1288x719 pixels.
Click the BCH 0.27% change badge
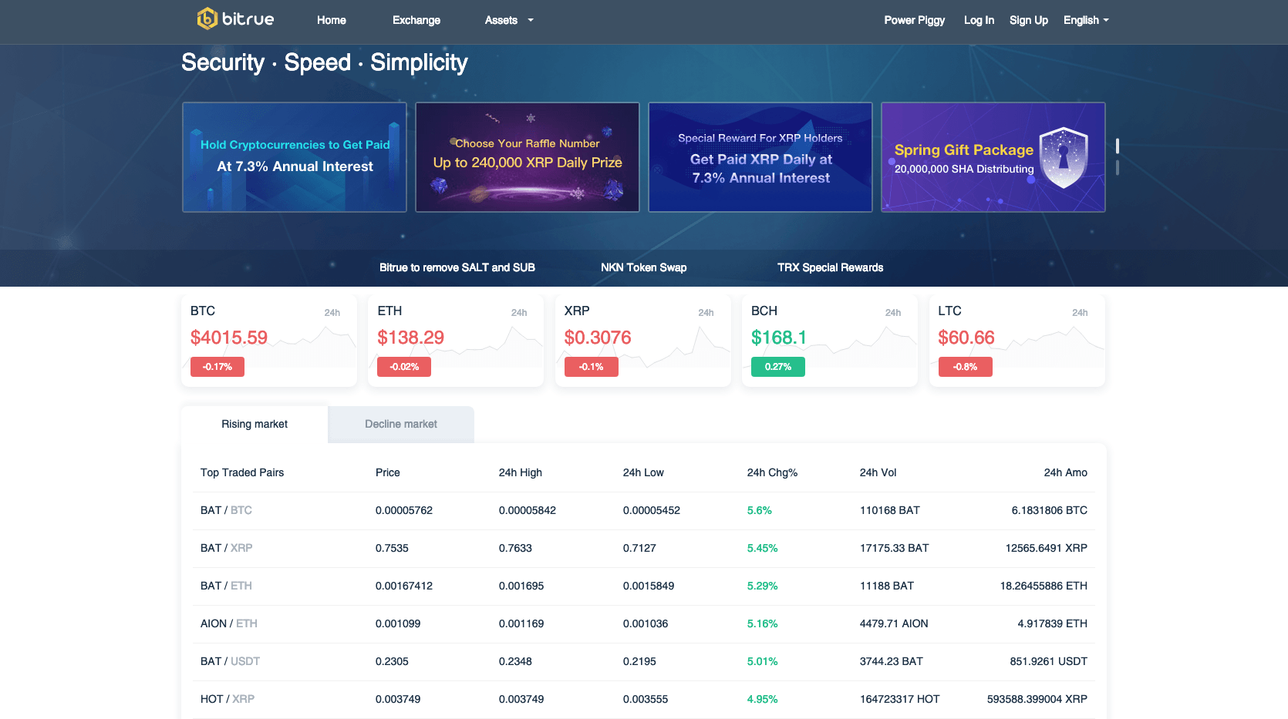(778, 367)
